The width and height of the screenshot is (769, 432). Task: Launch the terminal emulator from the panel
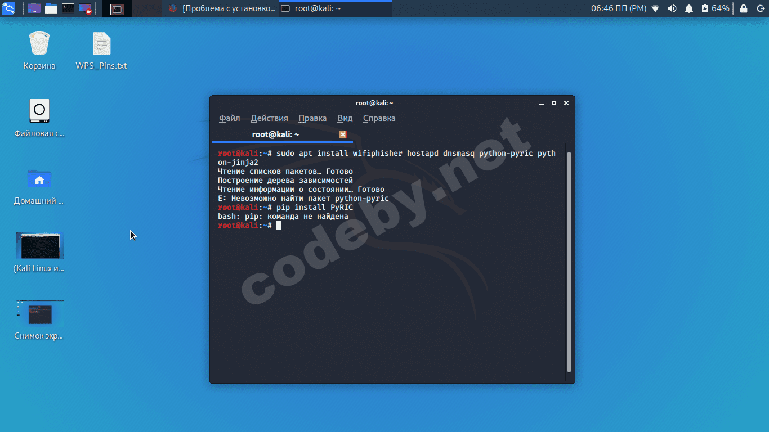pyautogui.click(x=68, y=8)
